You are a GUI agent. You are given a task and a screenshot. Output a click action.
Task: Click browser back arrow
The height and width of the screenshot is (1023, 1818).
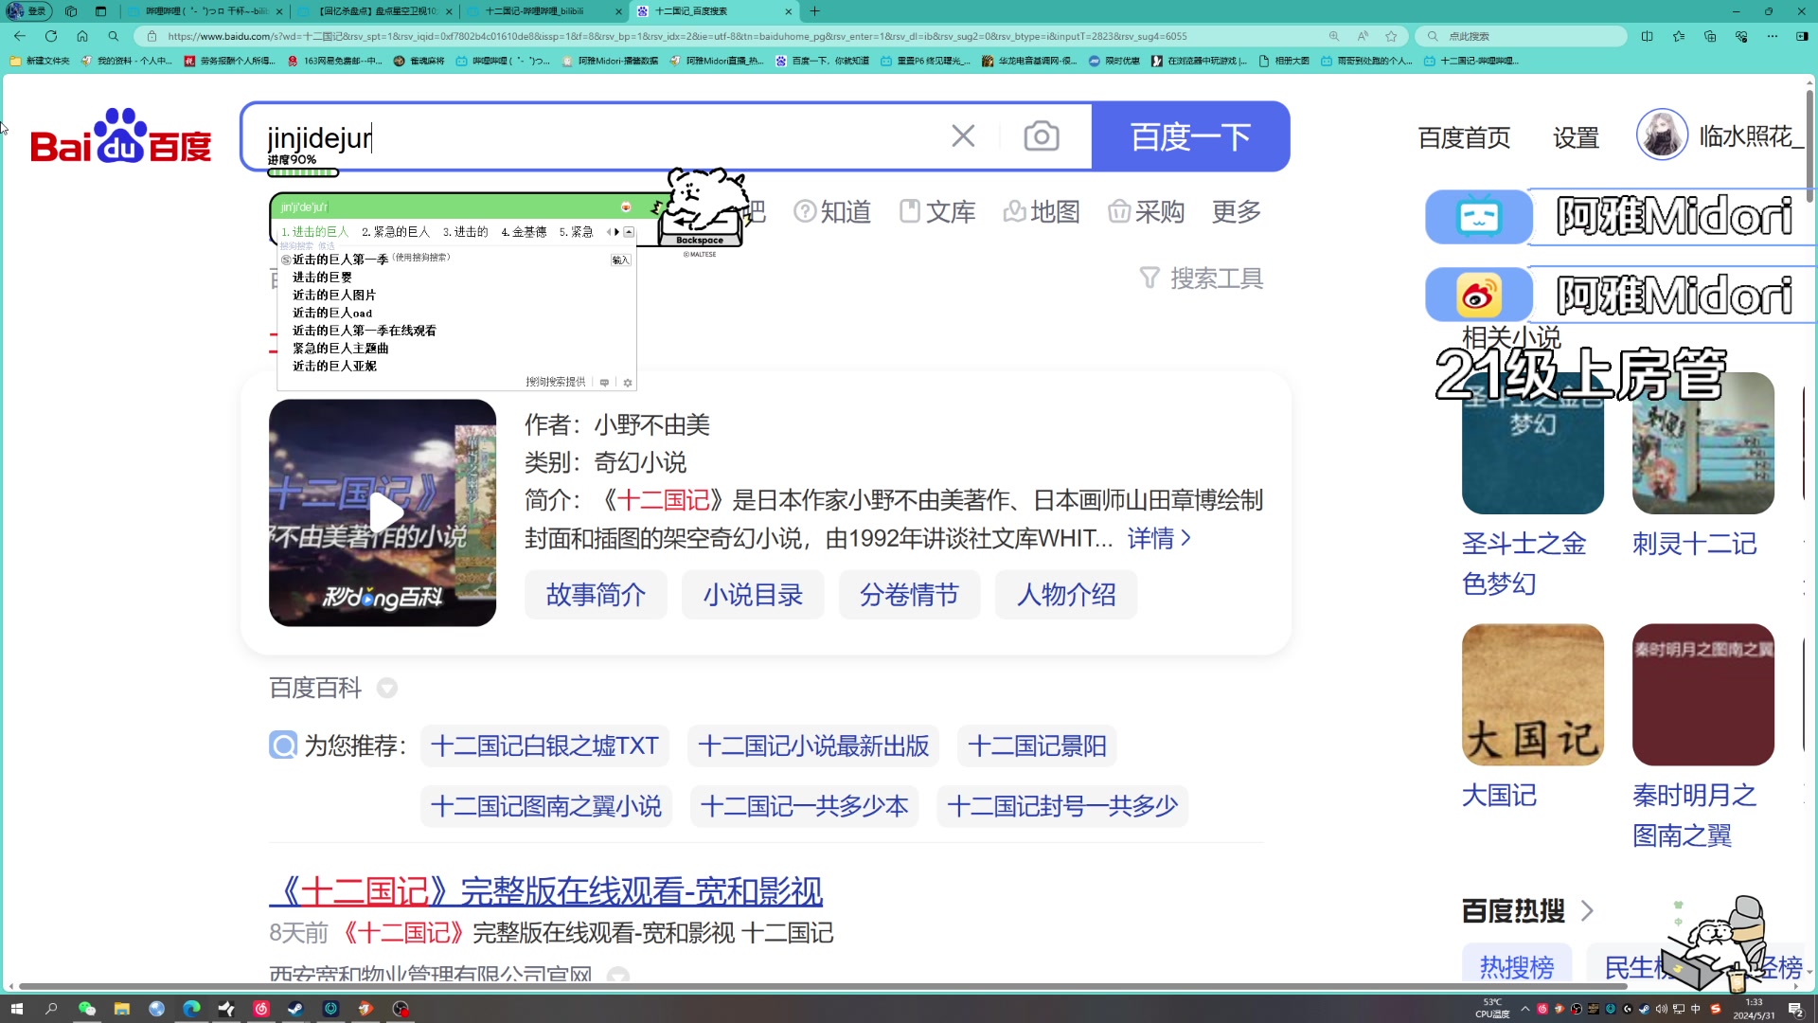20,36
